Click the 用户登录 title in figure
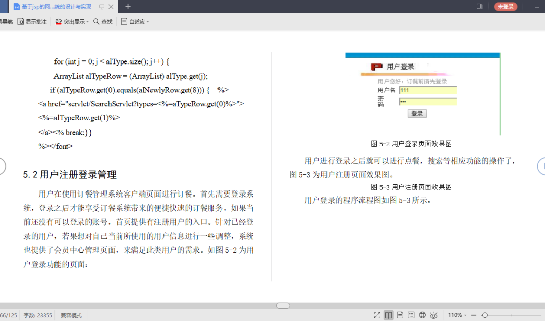The width and height of the screenshot is (545, 321). [400, 67]
